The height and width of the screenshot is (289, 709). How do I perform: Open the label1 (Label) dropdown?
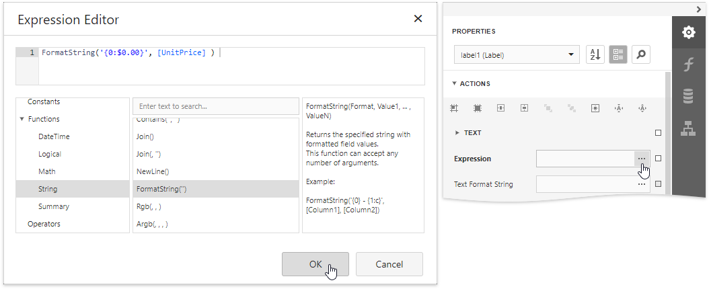point(516,55)
